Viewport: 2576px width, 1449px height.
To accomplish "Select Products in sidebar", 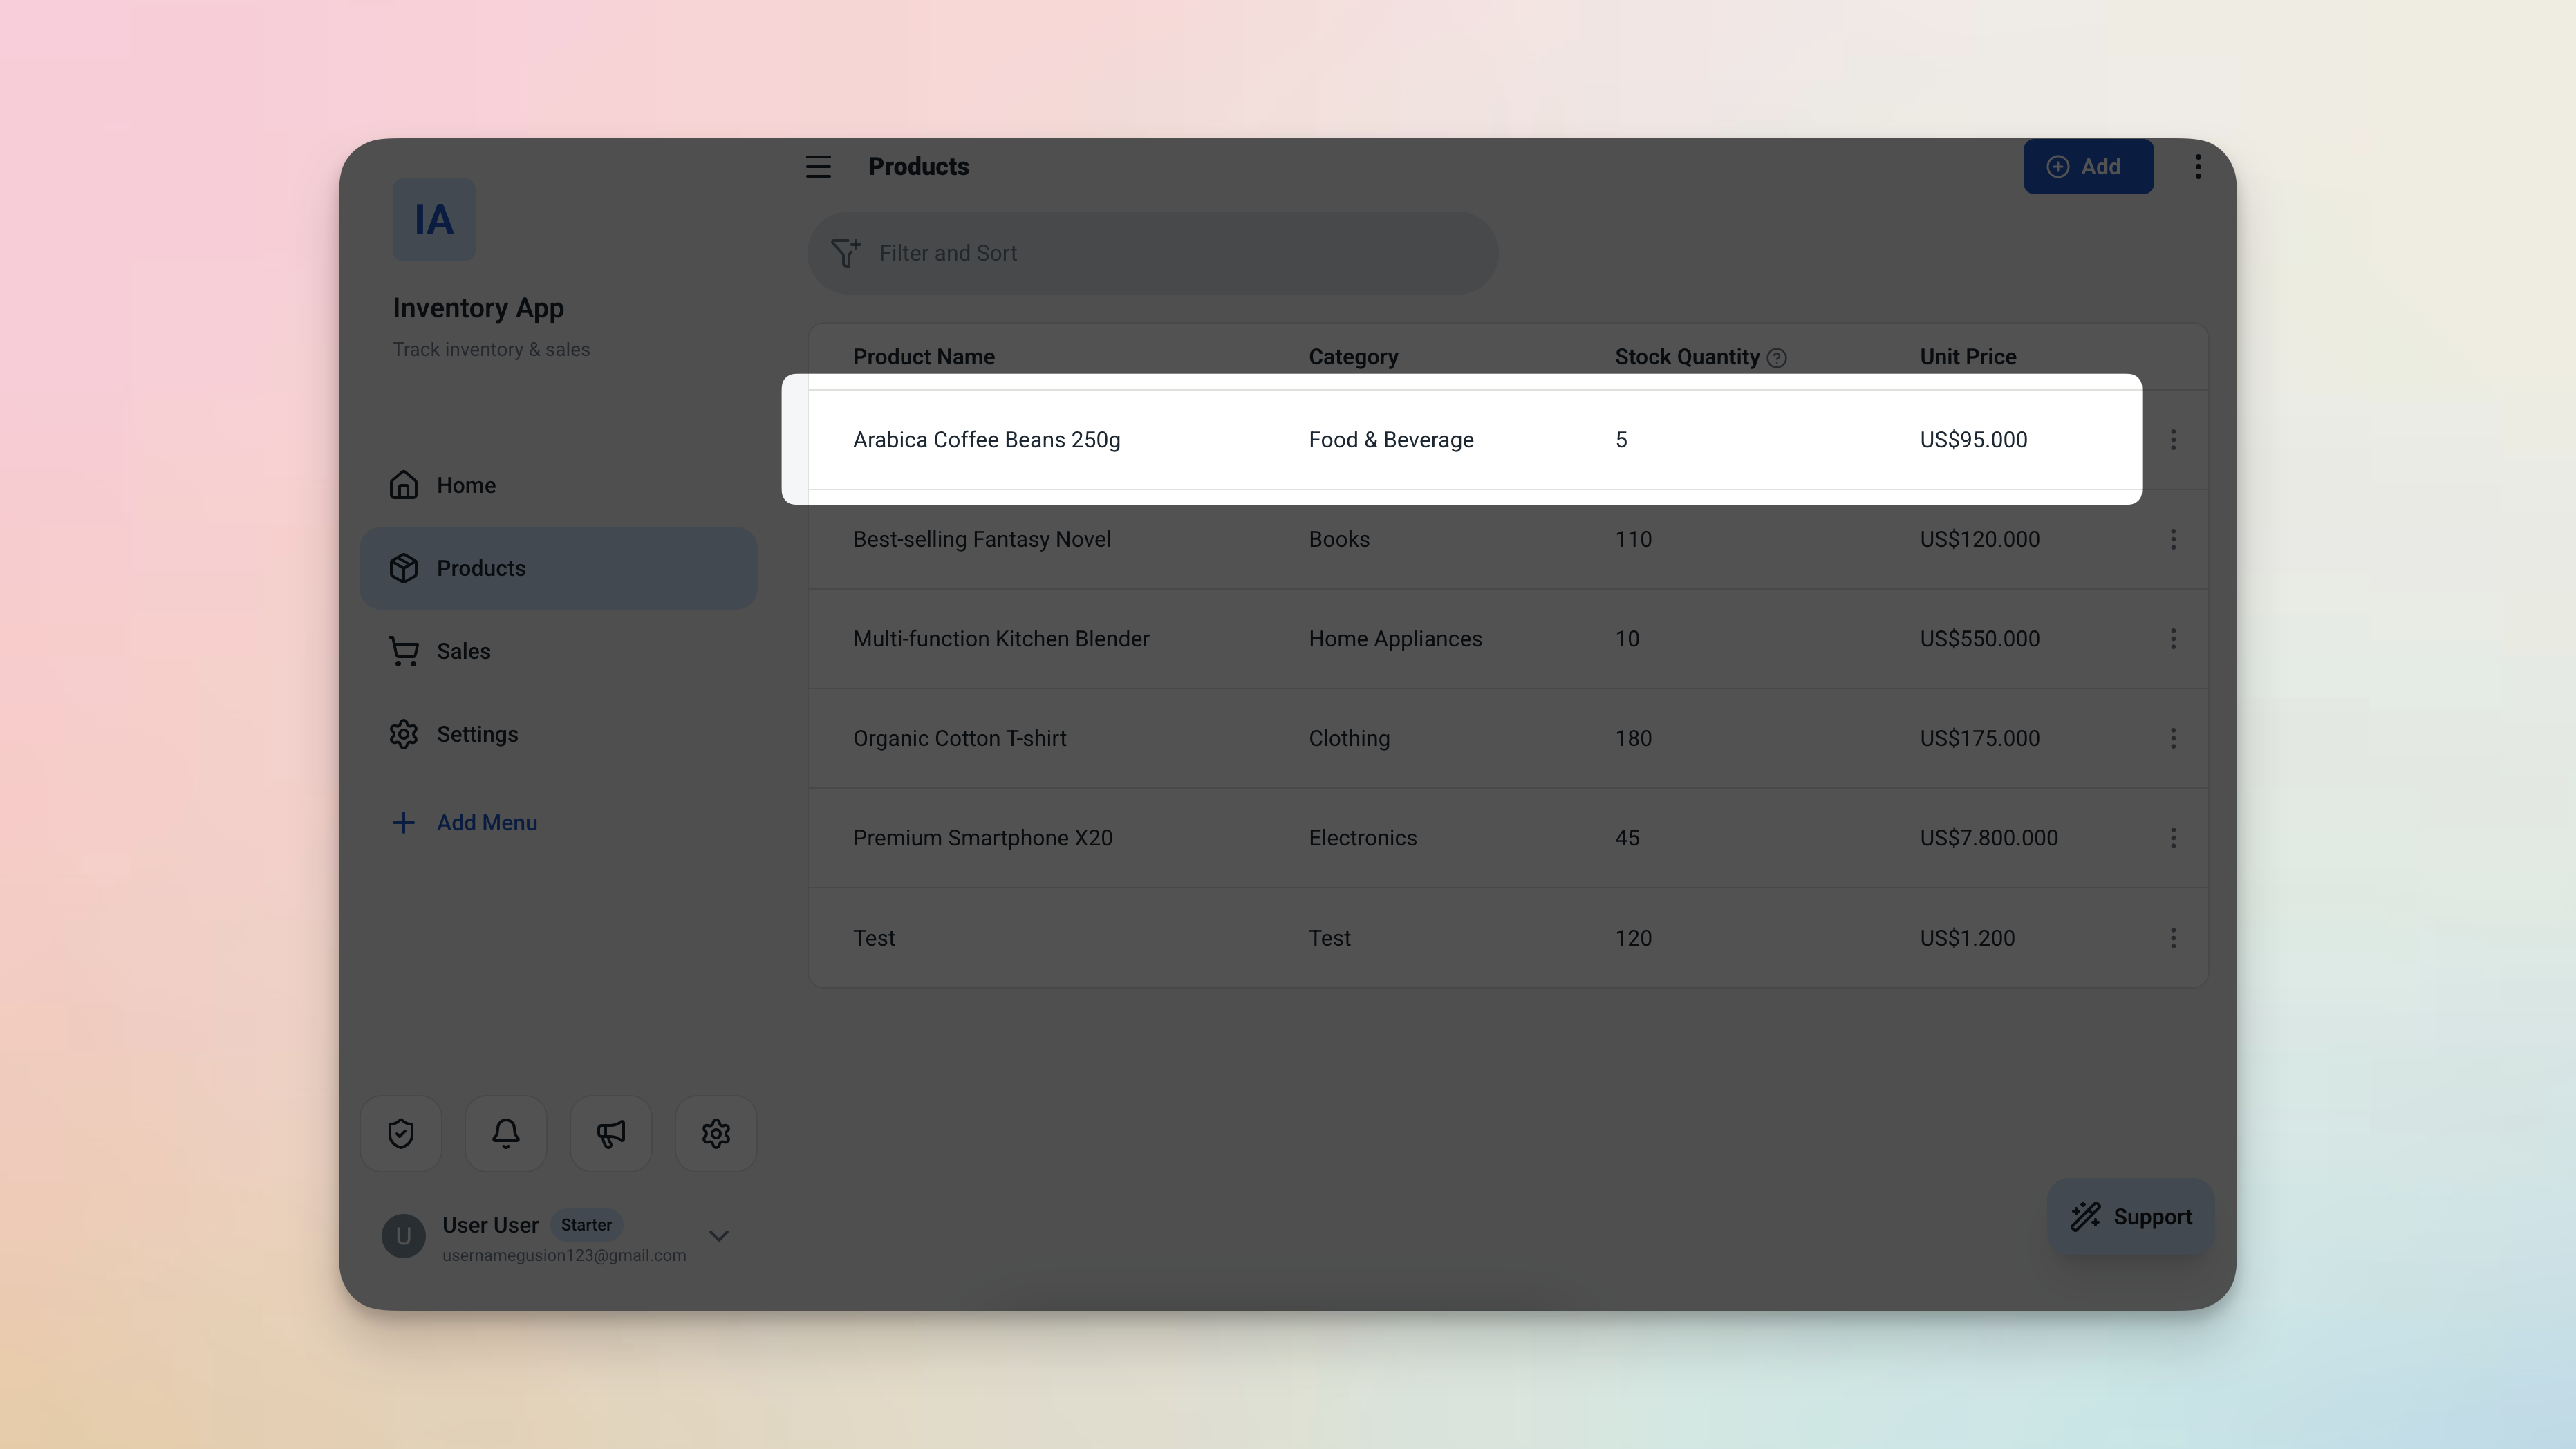I will point(558,568).
